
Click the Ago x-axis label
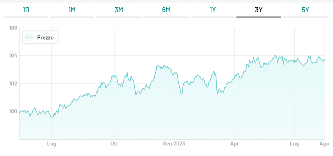tap(324, 143)
